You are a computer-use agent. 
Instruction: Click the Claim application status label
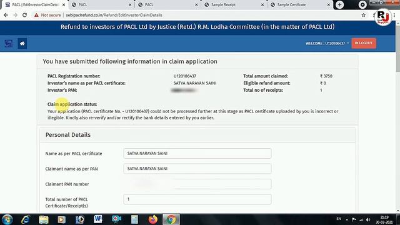tap(72, 104)
